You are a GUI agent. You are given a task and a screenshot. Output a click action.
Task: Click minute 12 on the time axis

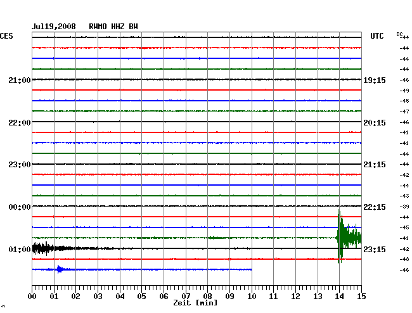pyautogui.click(x=295, y=297)
